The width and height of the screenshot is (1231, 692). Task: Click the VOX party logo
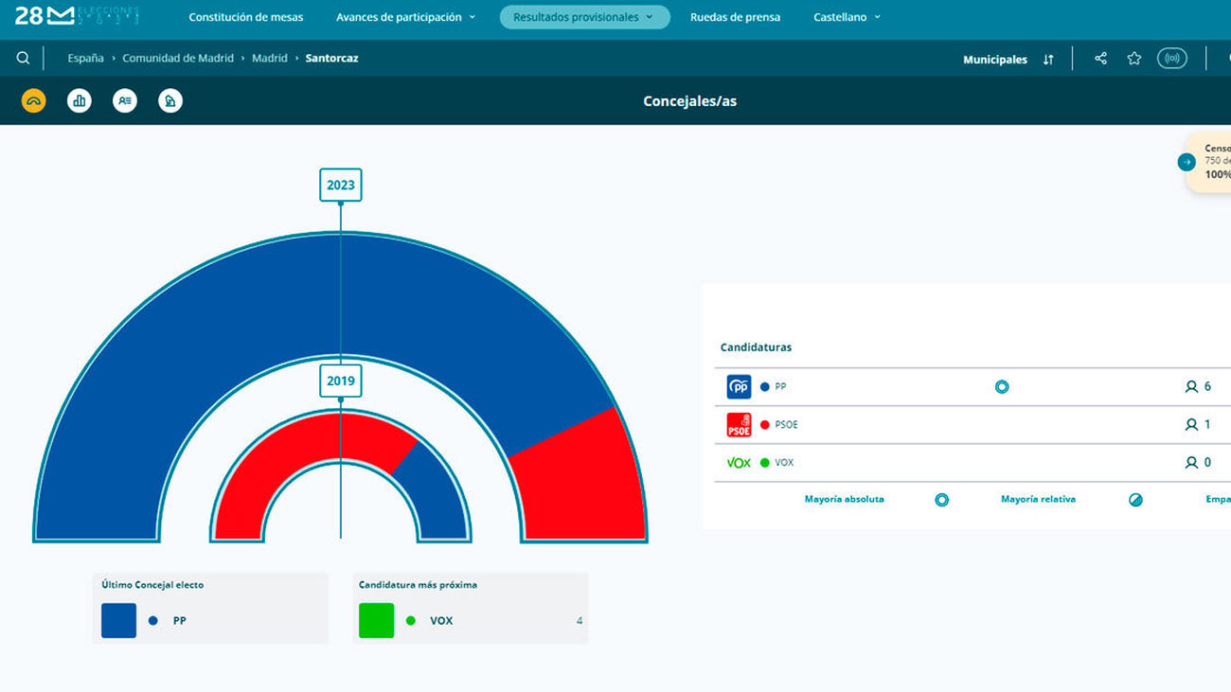pos(739,463)
